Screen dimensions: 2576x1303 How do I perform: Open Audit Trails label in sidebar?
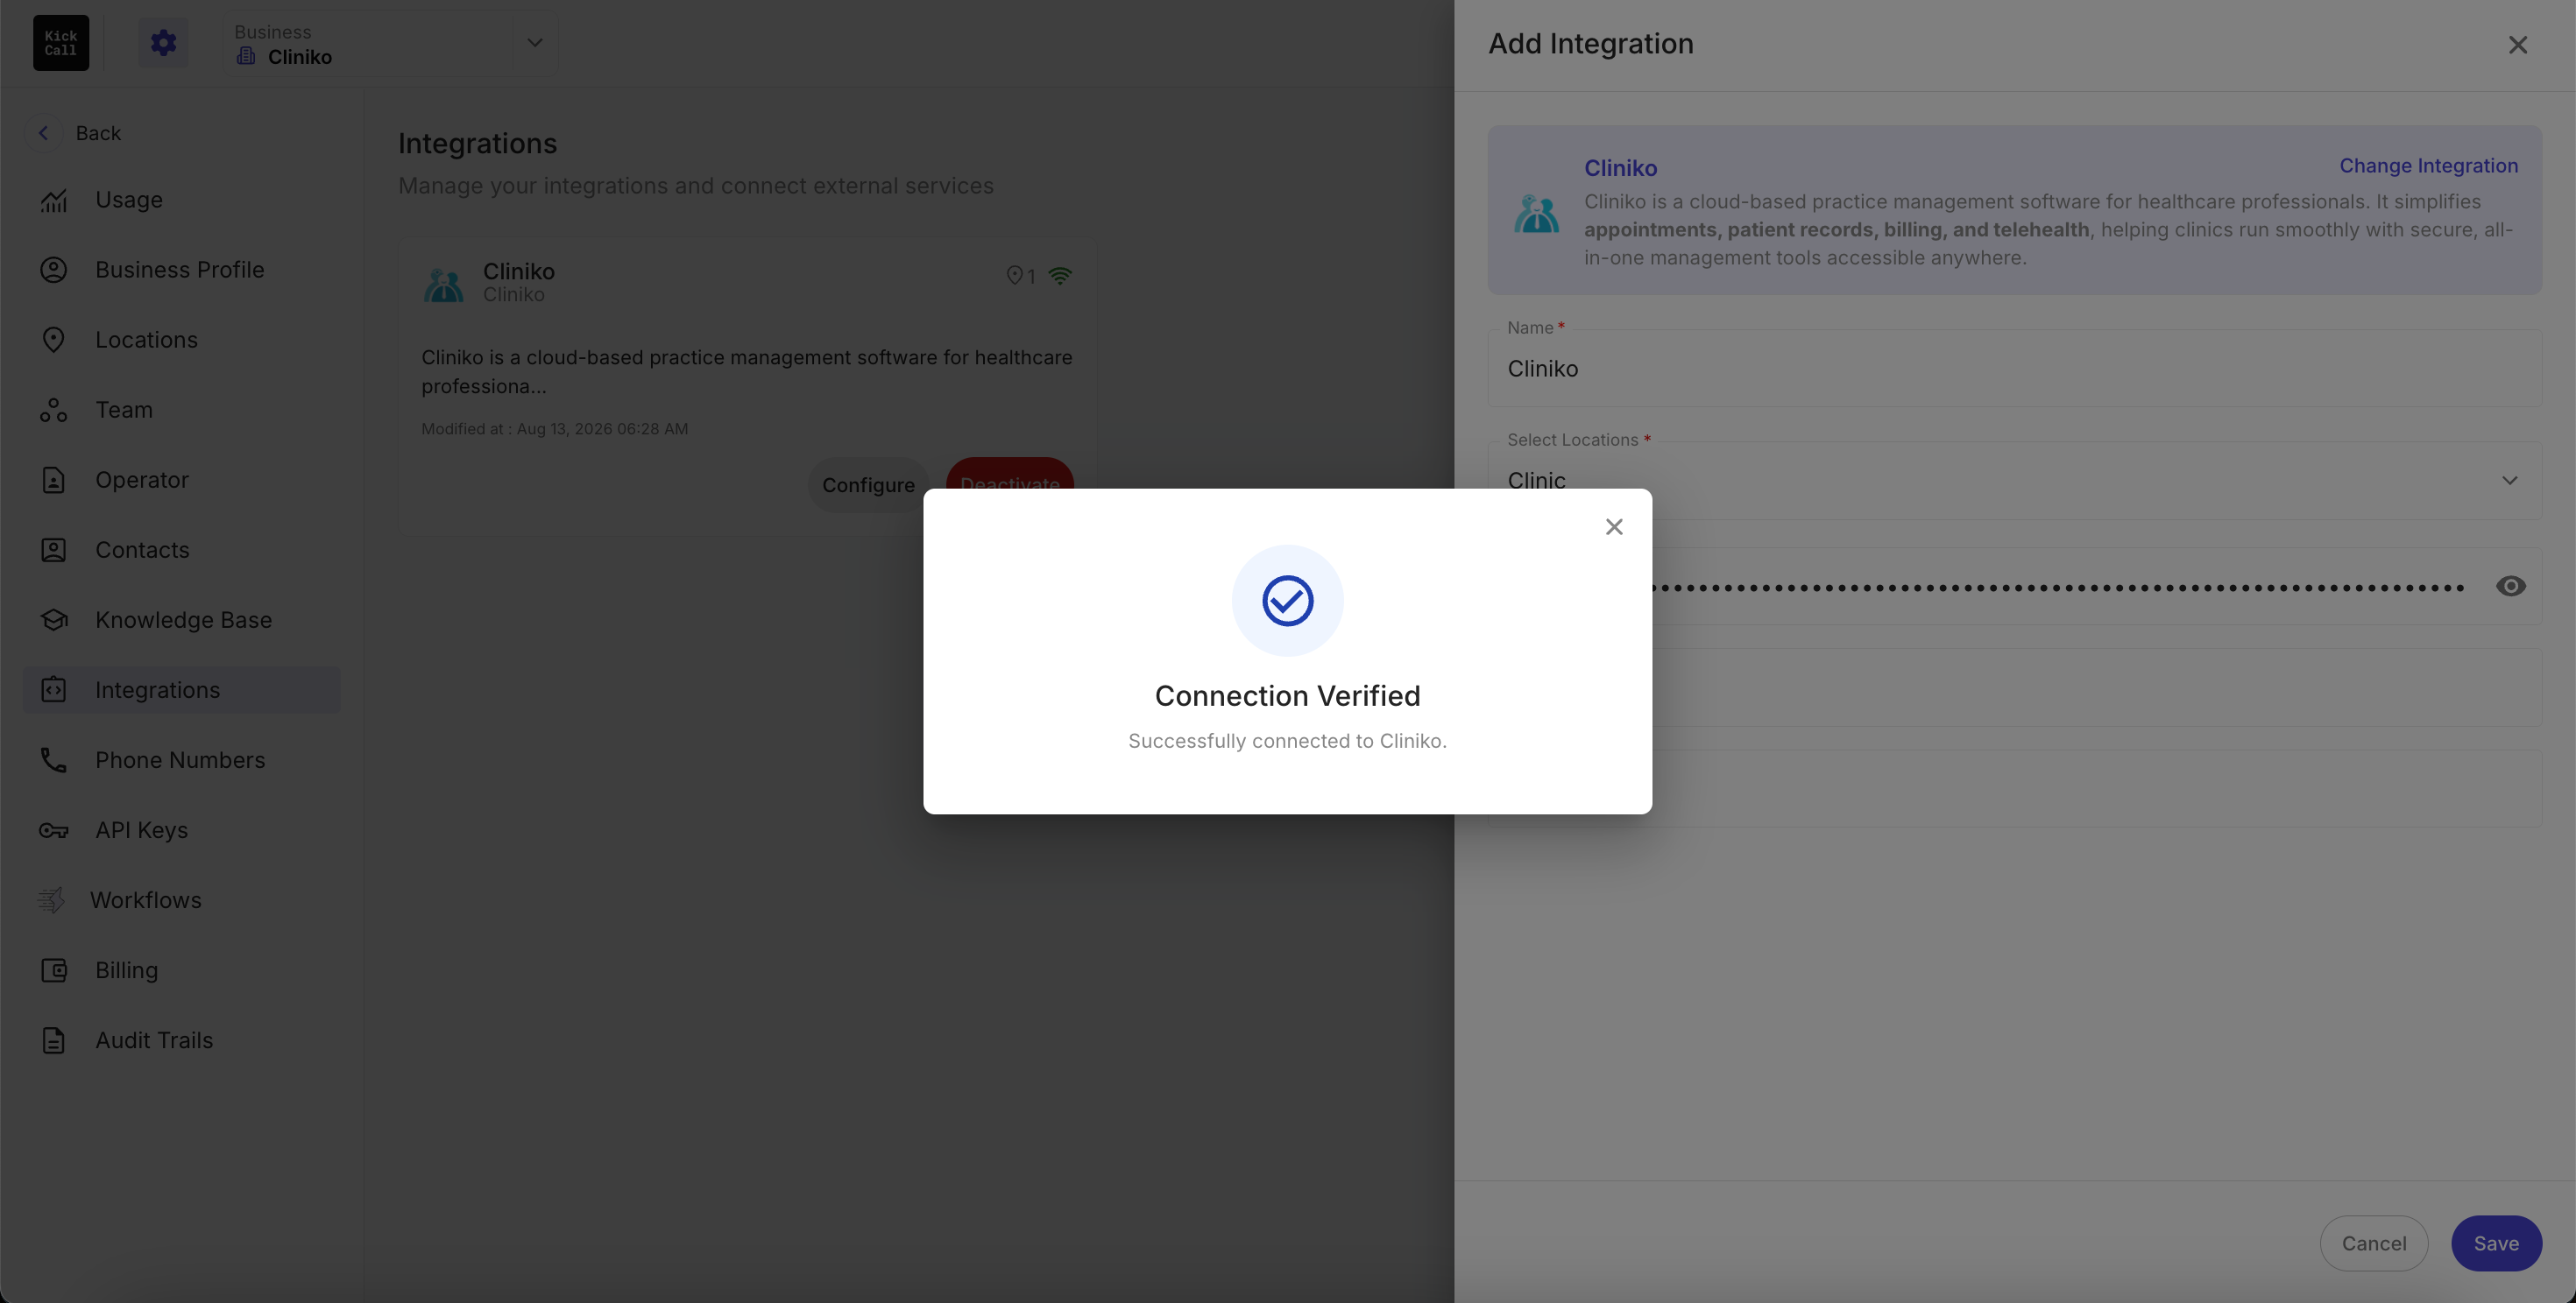coord(154,1040)
